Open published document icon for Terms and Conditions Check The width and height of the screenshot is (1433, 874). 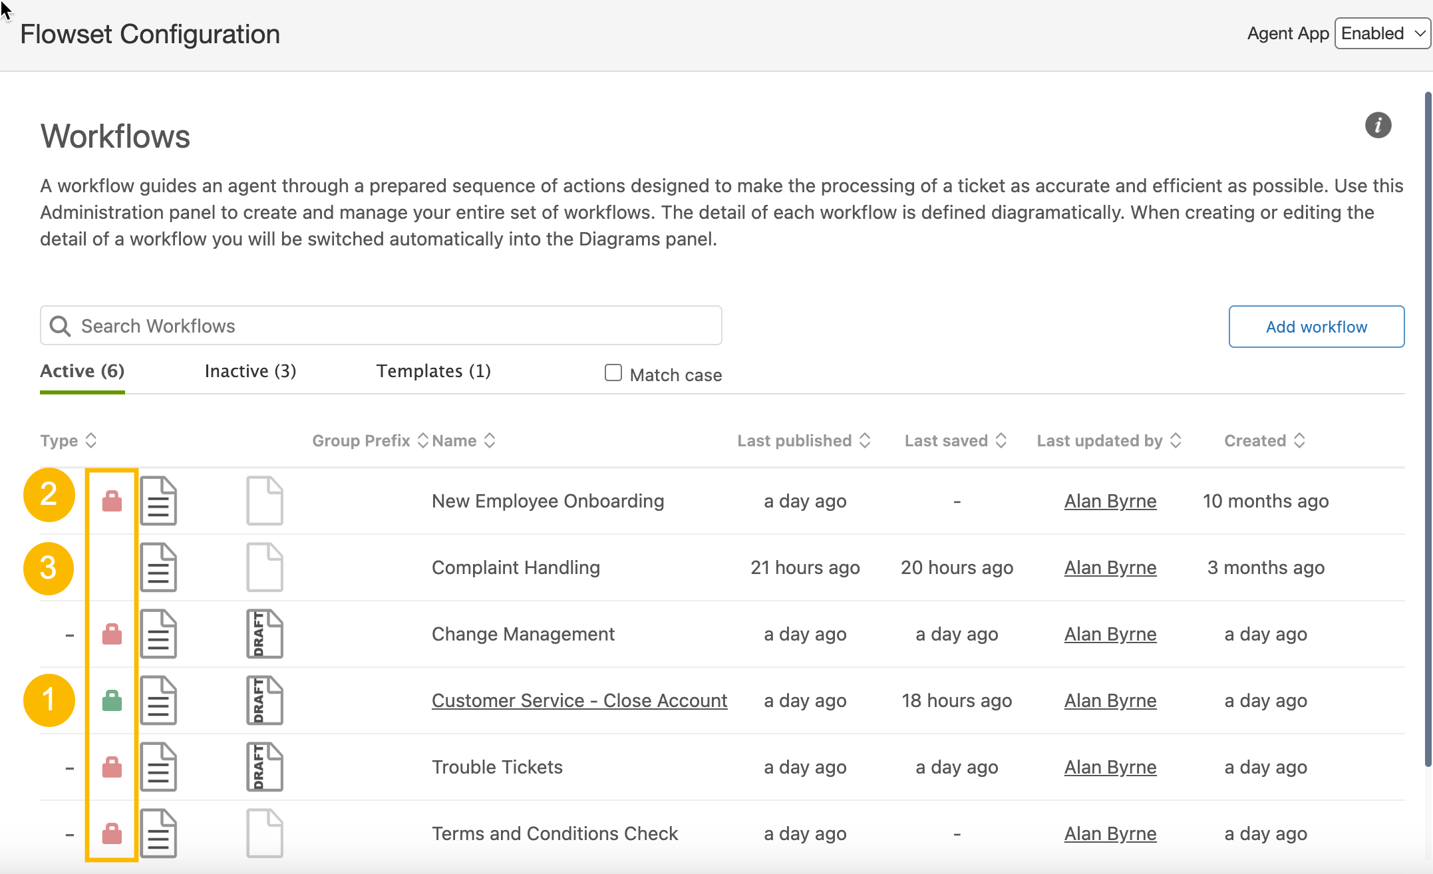(x=158, y=833)
